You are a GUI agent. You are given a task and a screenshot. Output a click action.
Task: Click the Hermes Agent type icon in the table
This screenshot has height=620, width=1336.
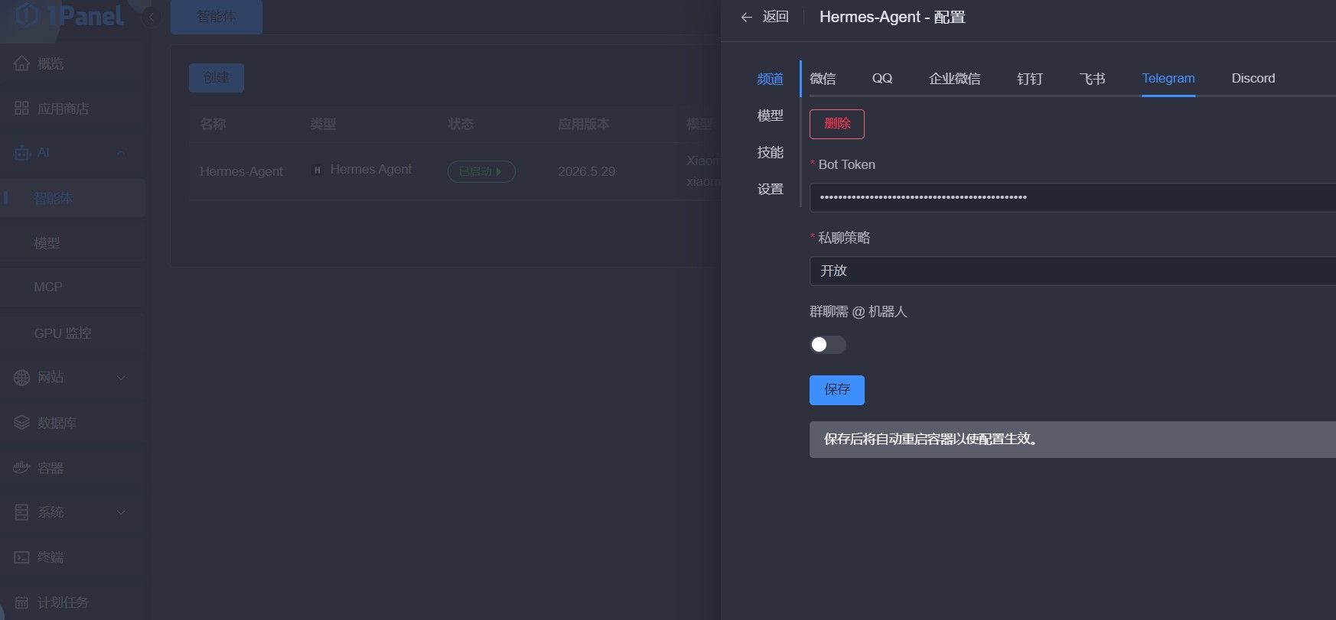coord(318,170)
